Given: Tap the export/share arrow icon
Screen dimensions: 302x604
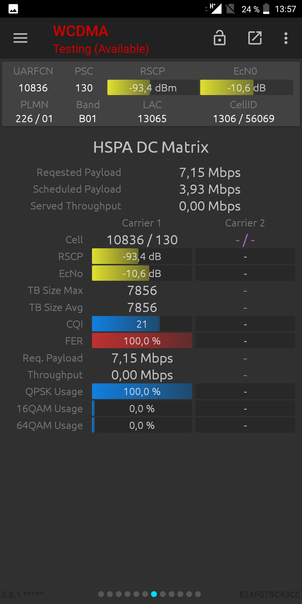Looking at the screenshot, I should 255,38.
